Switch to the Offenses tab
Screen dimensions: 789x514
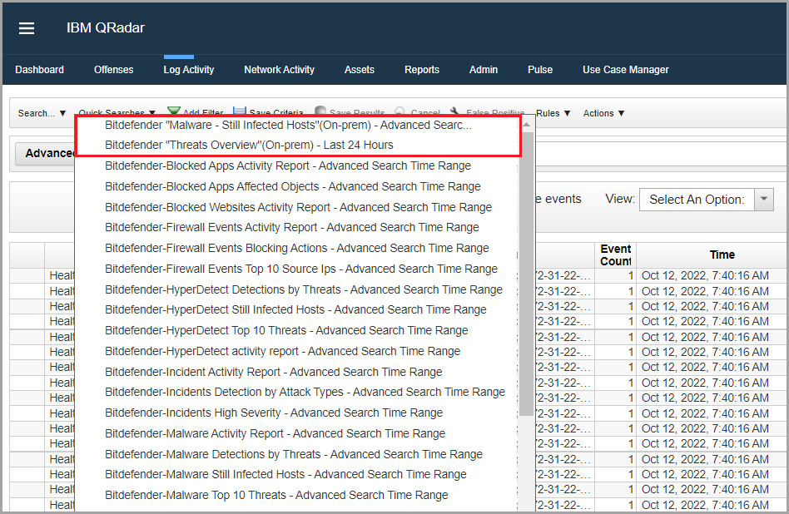point(113,70)
